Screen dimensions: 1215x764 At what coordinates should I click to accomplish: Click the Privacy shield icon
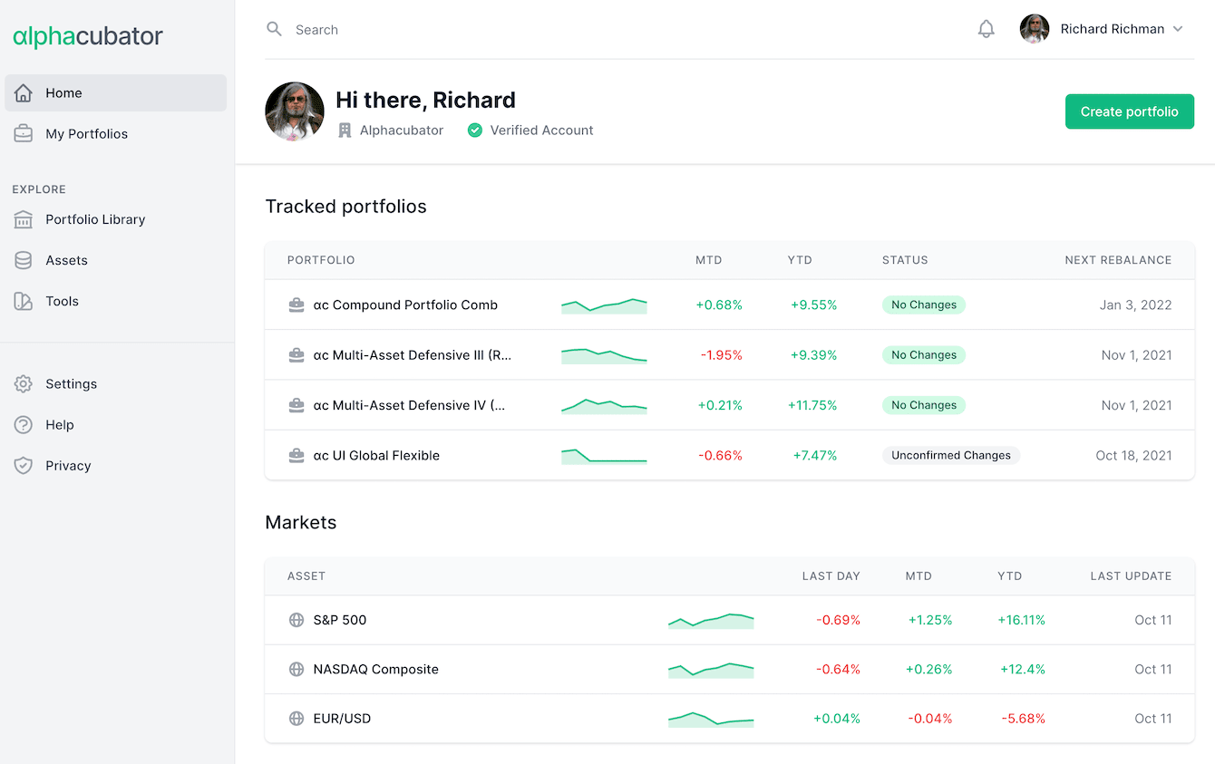click(x=24, y=465)
